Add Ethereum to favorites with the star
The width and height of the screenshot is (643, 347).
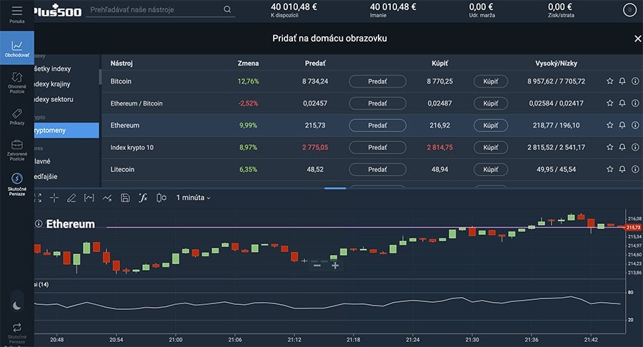tap(609, 125)
